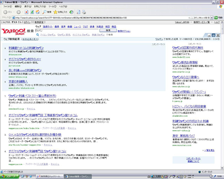This screenshot has width=224, height=179.
Task: Open first sponsor result 刺繍屋ドットコム
Action: click(26, 48)
